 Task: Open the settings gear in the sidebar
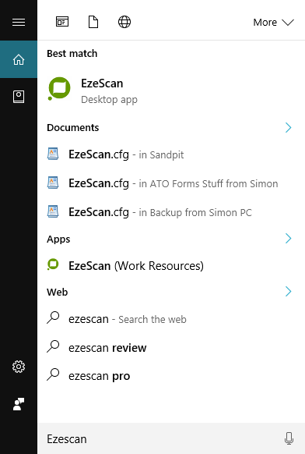[x=19, y=367]
